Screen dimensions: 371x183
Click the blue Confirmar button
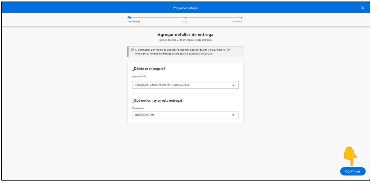pos(353,171)
